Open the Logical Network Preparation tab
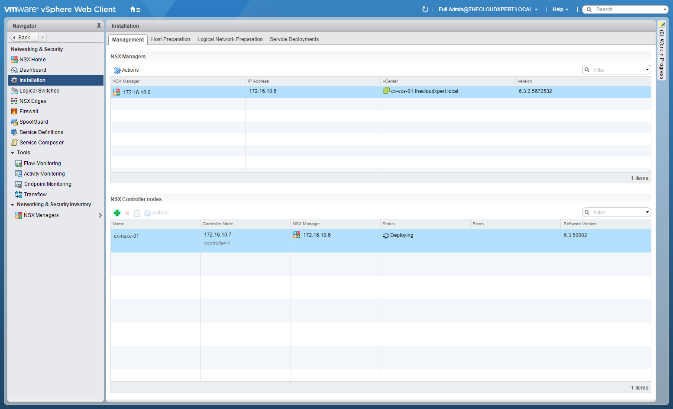The height and width of the screenshot is (409, 673). click(230, 39)
